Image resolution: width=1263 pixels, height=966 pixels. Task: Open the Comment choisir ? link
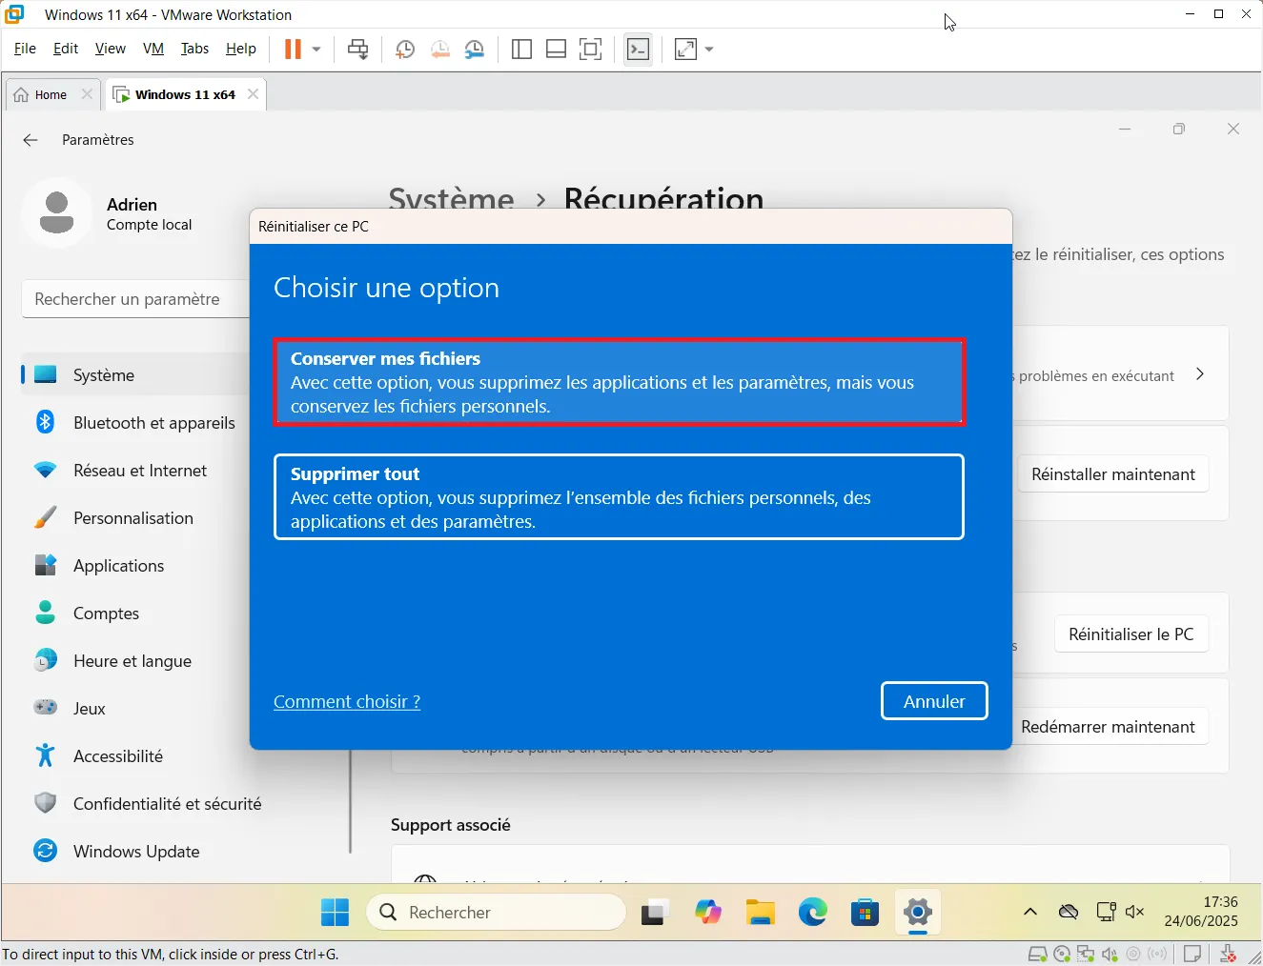346,702
